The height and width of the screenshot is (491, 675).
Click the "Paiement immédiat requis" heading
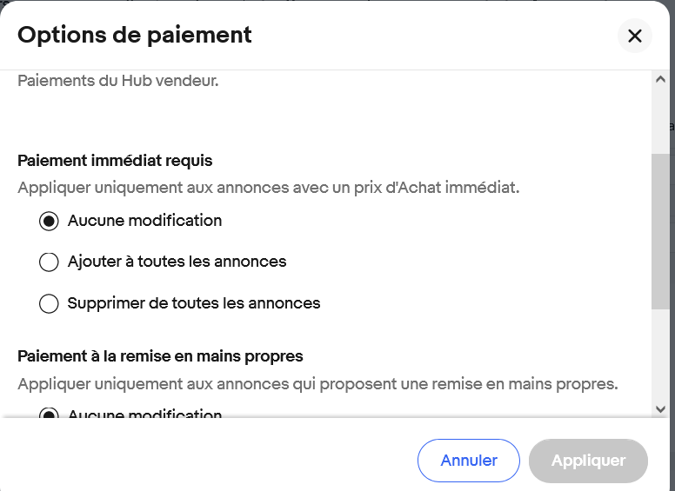(115, 161)
